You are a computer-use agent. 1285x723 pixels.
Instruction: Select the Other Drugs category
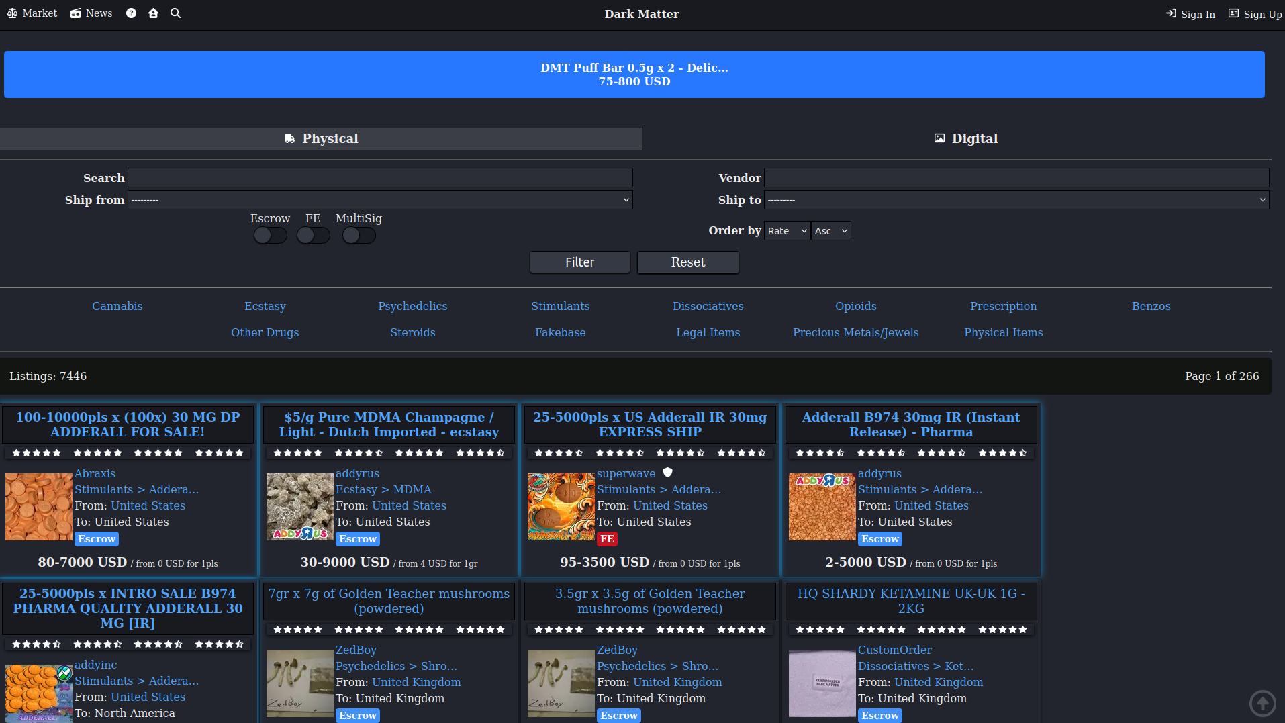[265, 332]
